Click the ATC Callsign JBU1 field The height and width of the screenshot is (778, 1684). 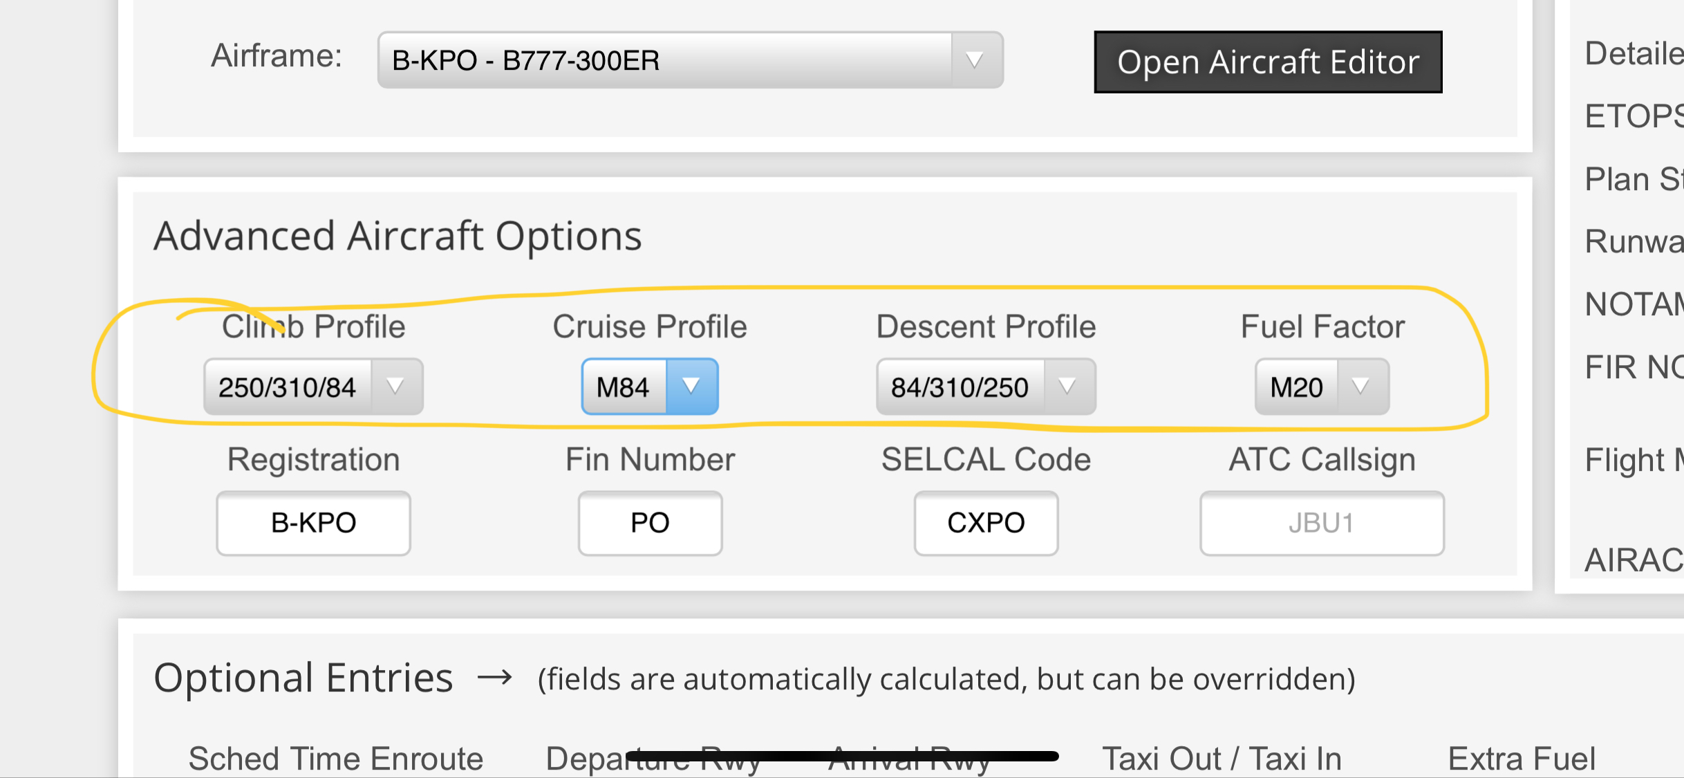1321,523
